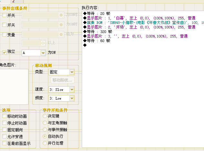Click the empty diamond command line
Image resolution: width=204 pixels, height=151 pixels.
click(85, 45)
